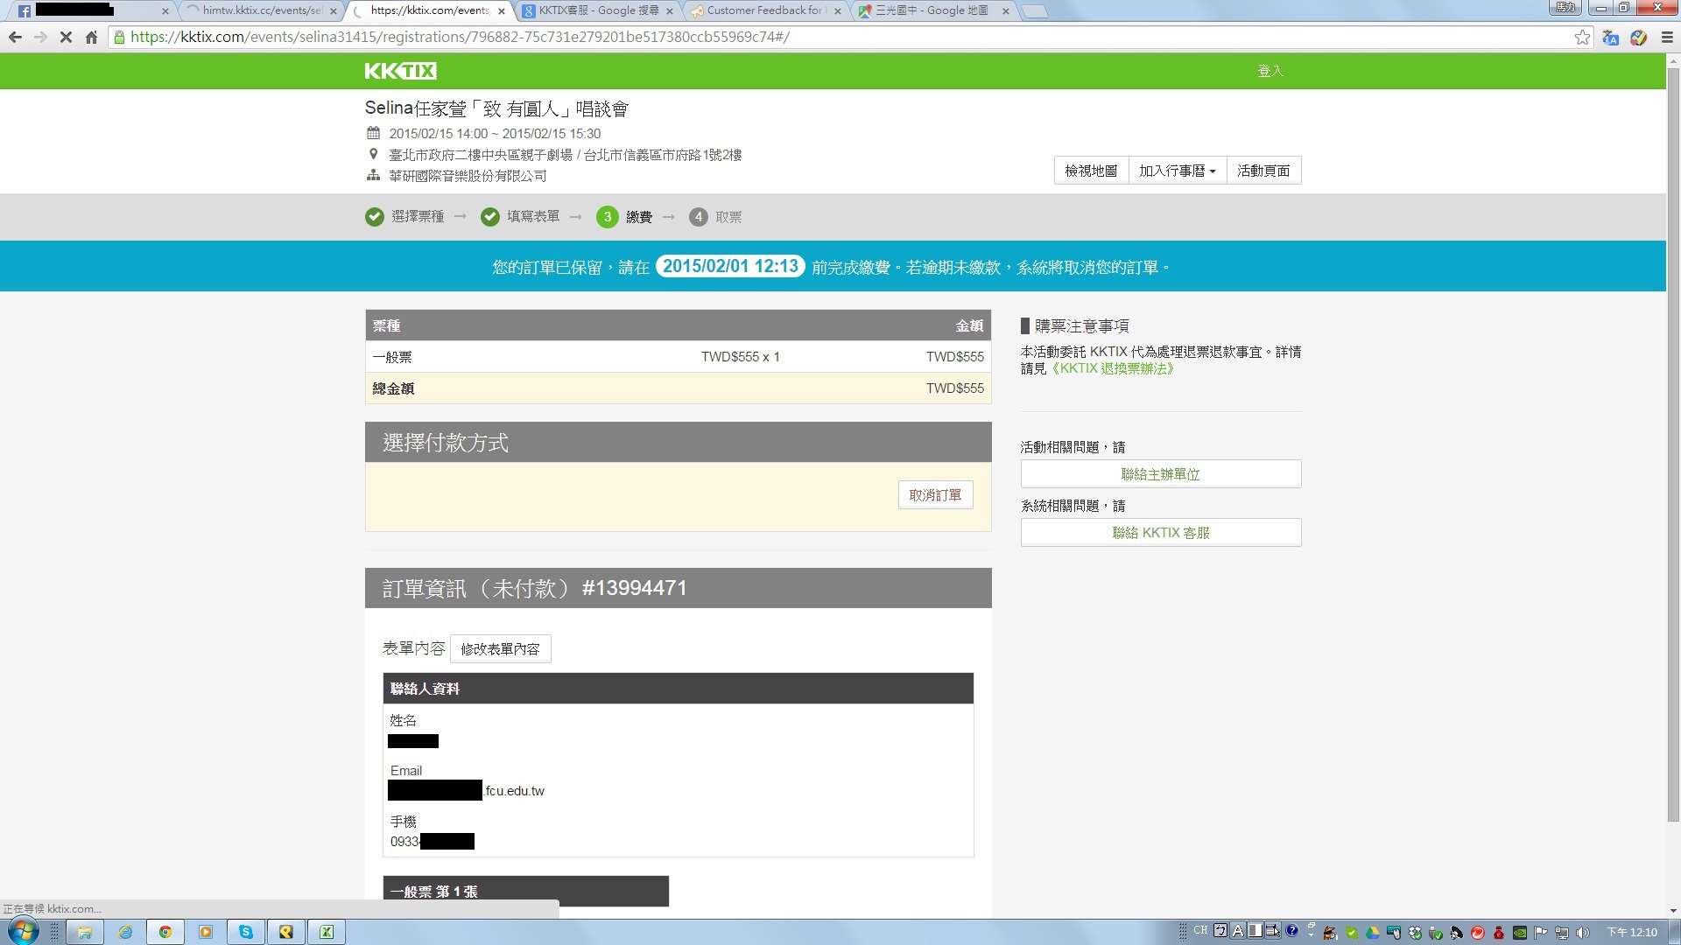Click the browser back arrow
Image resolution: width=1681 pixels, height=945 pixels.
pos(15,37)
